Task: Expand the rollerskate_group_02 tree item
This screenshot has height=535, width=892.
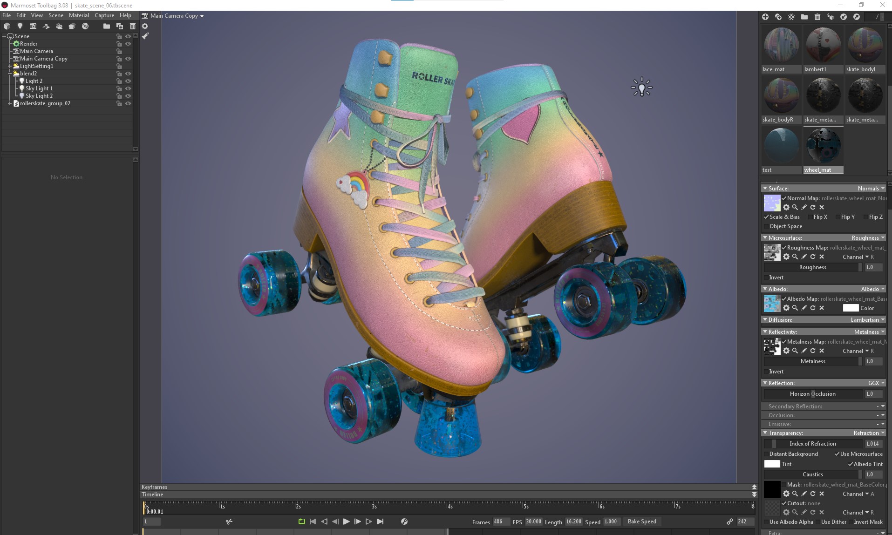Action: tap(9, 103)
